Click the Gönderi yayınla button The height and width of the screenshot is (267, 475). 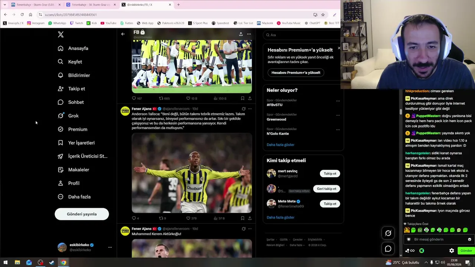coord(82,214)
